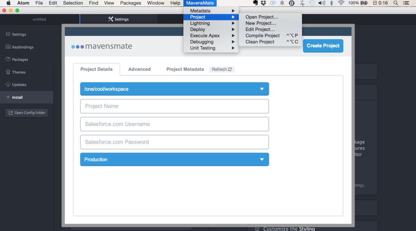
Task: Click the Packages box icon in sidebar
Action: click(x=8, y=59)
